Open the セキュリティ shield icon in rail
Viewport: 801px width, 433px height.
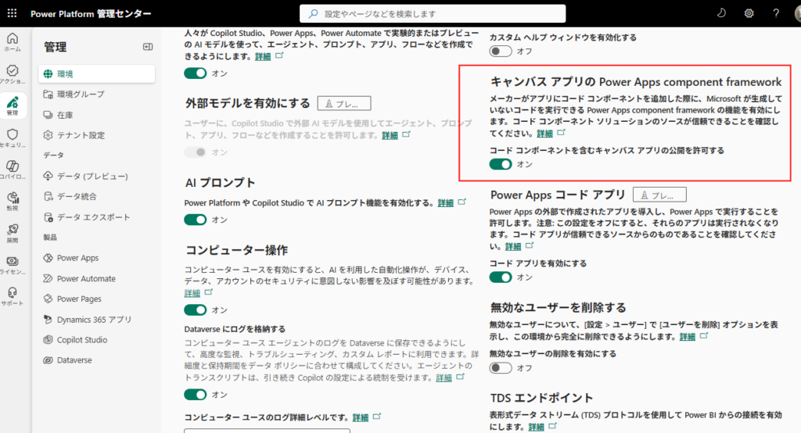[x=13, y=138]
